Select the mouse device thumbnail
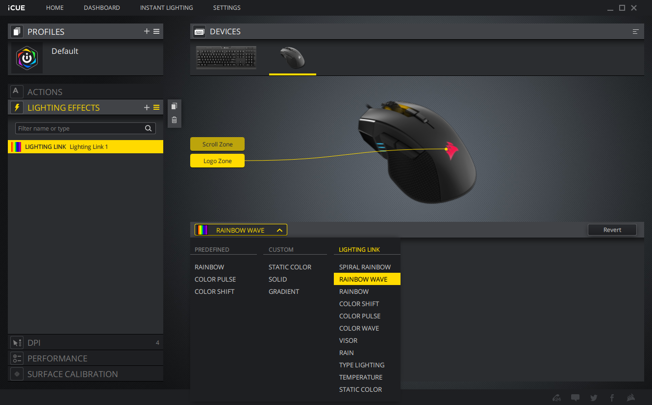The image size is (652, 405). click(x=293, y=58)
